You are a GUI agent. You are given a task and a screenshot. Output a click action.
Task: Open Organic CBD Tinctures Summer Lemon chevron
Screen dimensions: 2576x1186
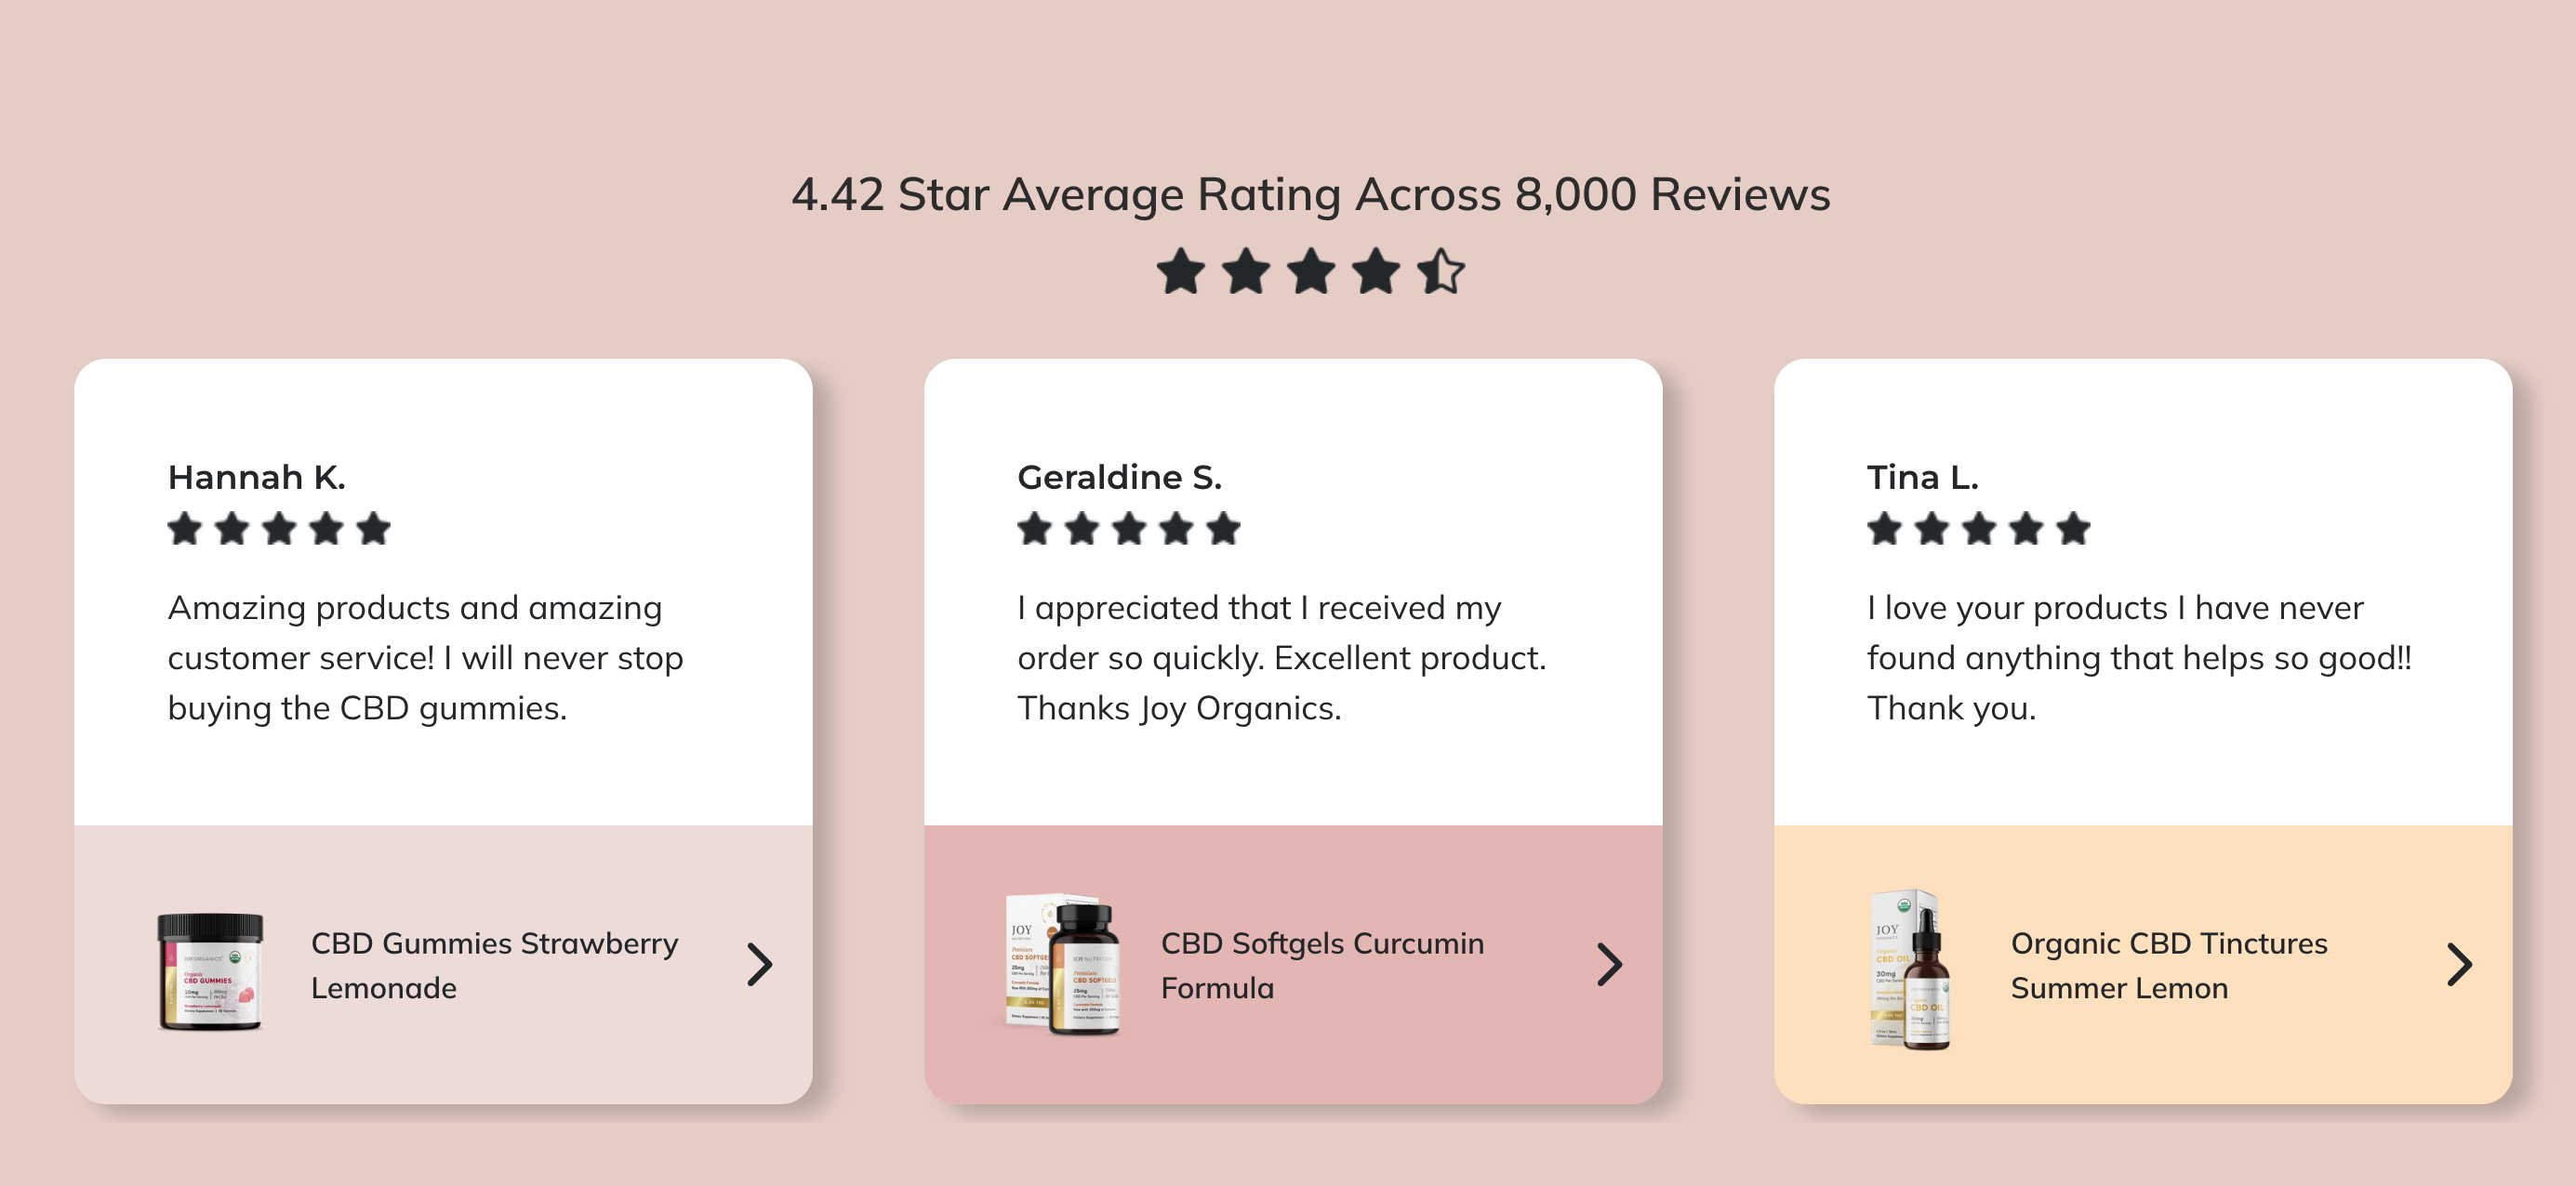pyautogui.click(x=2459, y=964)
